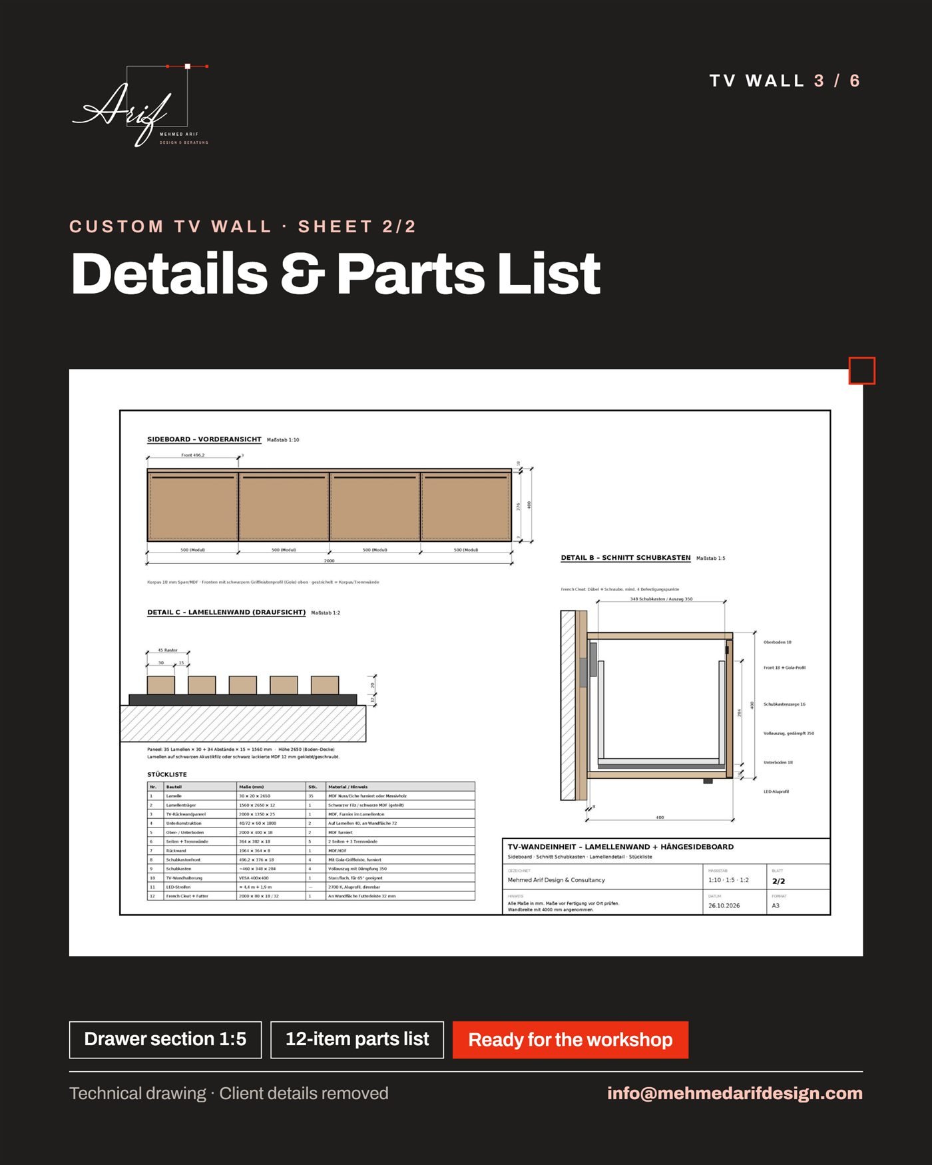Click the "SIDEBOARD – VORDERANSICHT" drawing title

coord(204,439)
